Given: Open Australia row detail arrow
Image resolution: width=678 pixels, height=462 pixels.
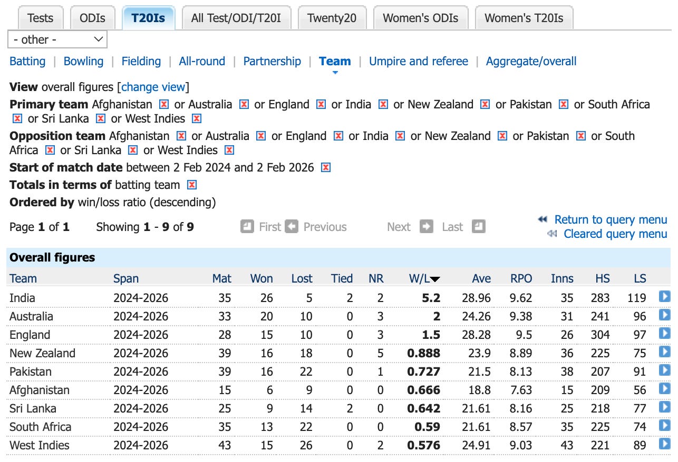Looking at the screenshot, I should (x=665, y=315).
